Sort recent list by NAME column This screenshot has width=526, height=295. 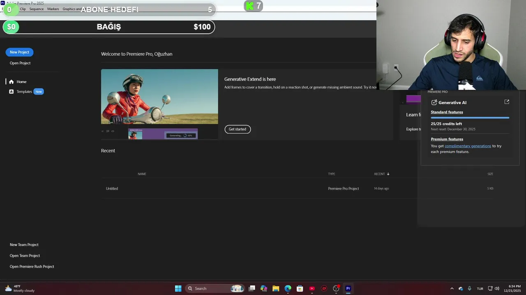click(142, 174)
